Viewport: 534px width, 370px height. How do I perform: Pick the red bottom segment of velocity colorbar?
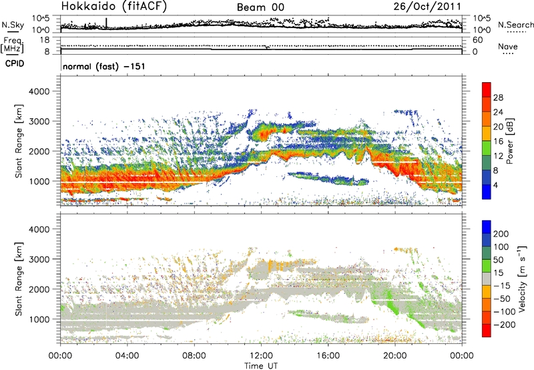tap(487, 331)
